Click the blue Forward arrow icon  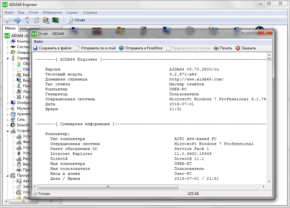pyautogui.click(x=17, y=20)
